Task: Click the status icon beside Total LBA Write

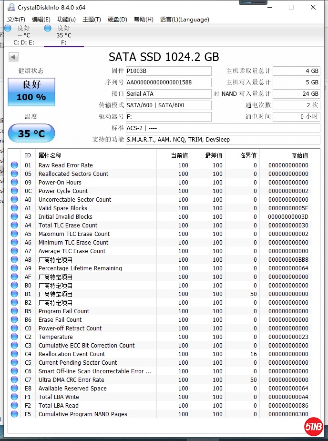Action: (x=14, y=397)
